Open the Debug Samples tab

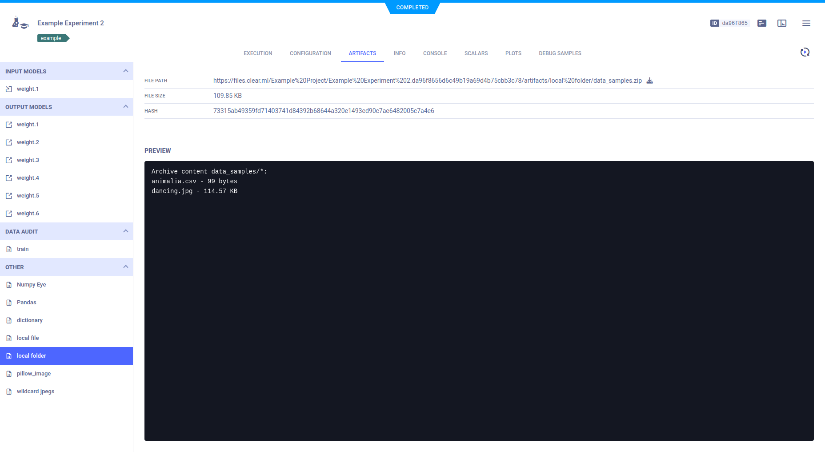coord(560,53)
